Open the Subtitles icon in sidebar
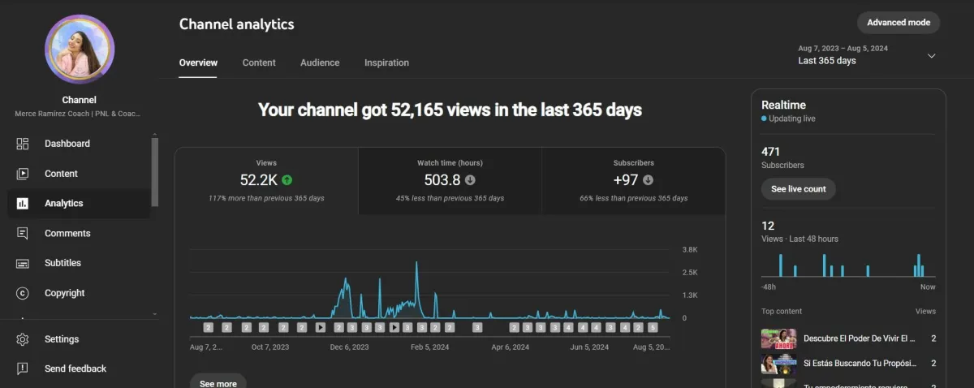This screenshot has height=388, width=974. (x=23, y=263)
